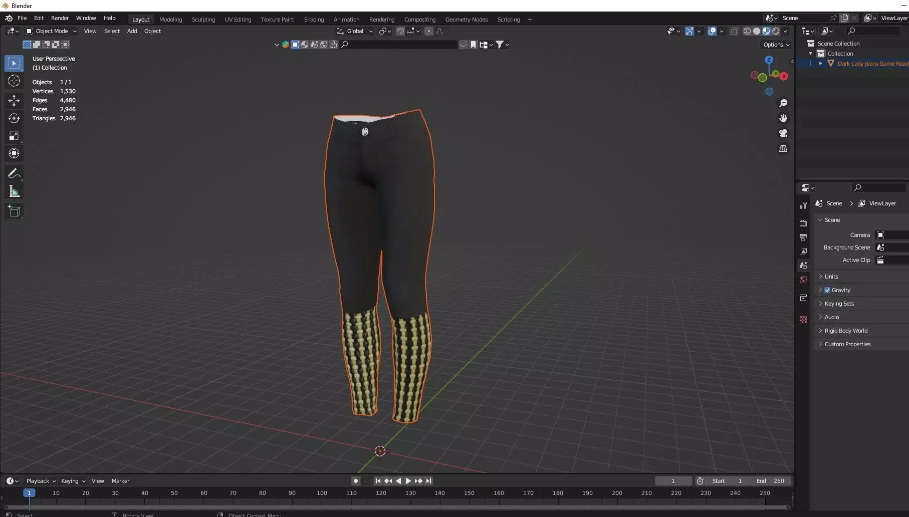Click the current frame field
The image size is (909, 517).
pos(673,481)
